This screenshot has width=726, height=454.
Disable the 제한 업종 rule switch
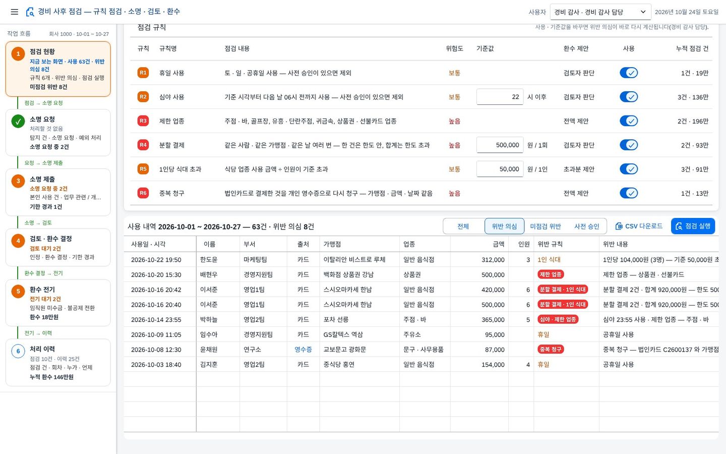[x=629, y=121]
